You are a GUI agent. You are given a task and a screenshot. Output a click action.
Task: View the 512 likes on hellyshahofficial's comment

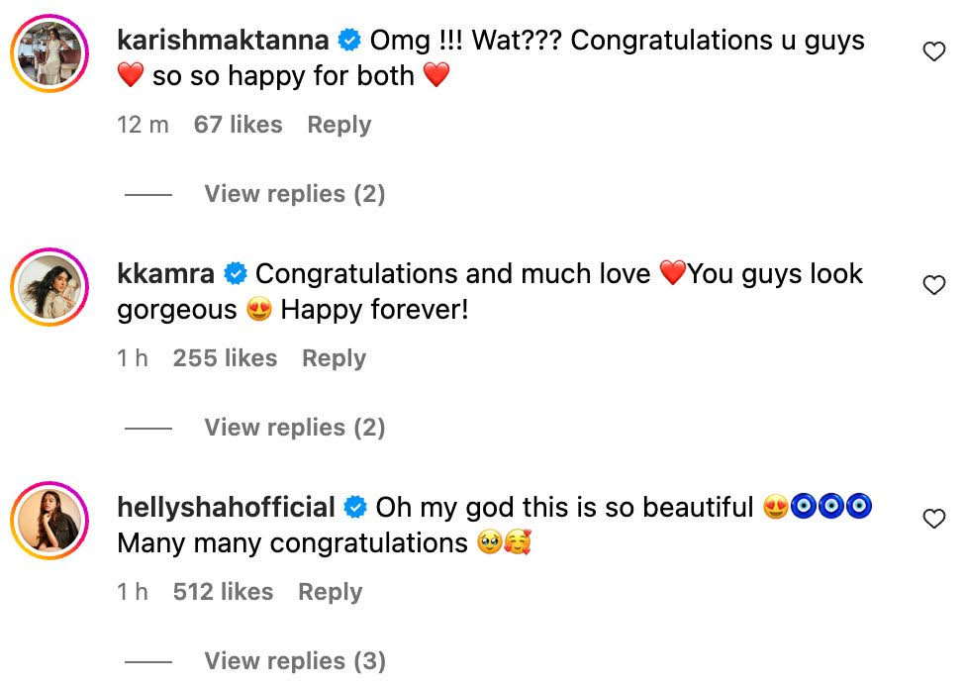pyautogui.click(x=223, y=592)
